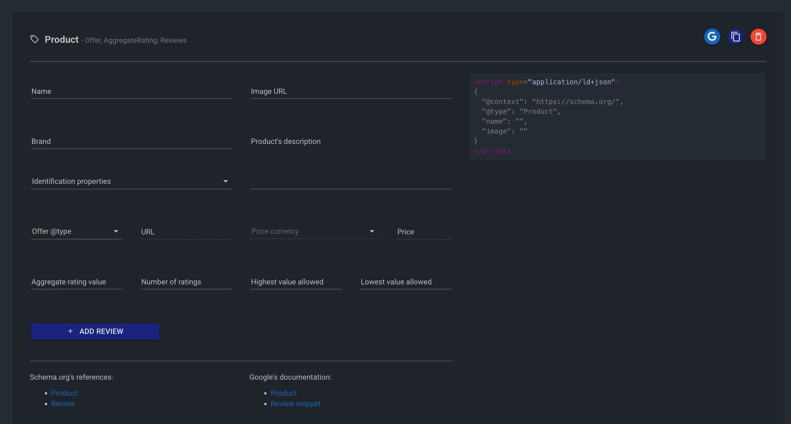Click the "Offer, AggregateRating, Reviews" subtitle
The height and width of the screenshot is (424, 791).
tap(136, 40)
